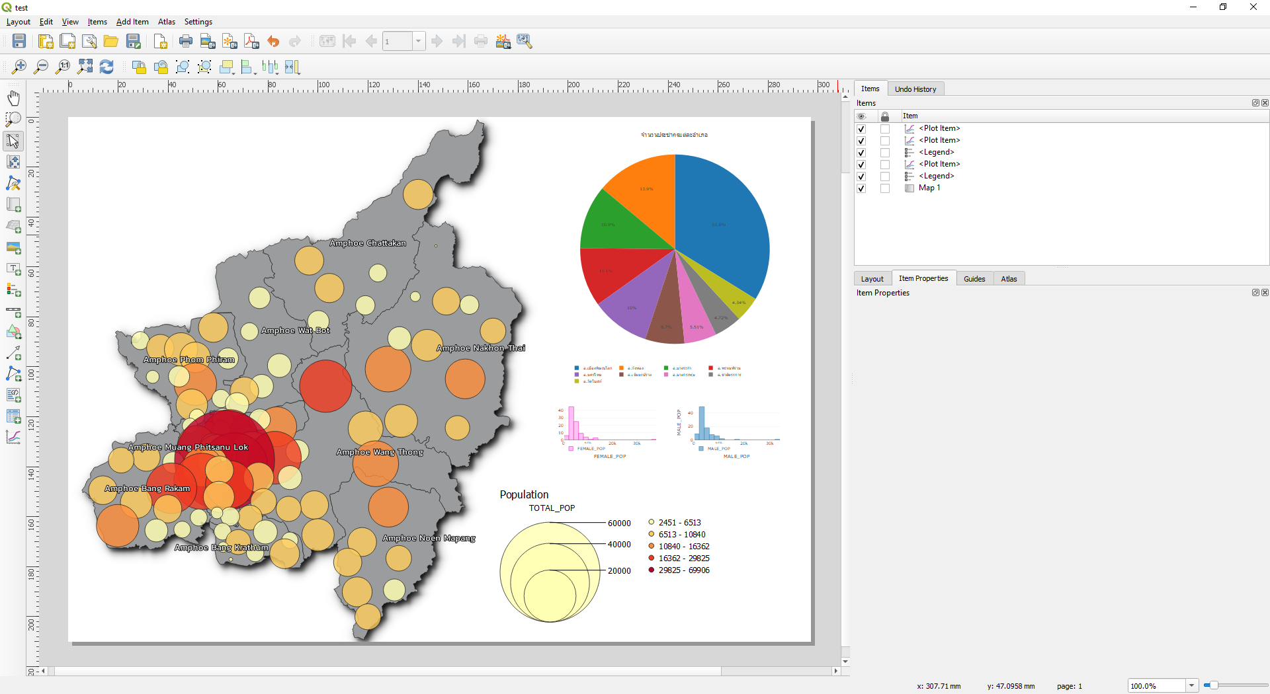
Task: Click Export as Image icon
Action: [x=208, y=41]
